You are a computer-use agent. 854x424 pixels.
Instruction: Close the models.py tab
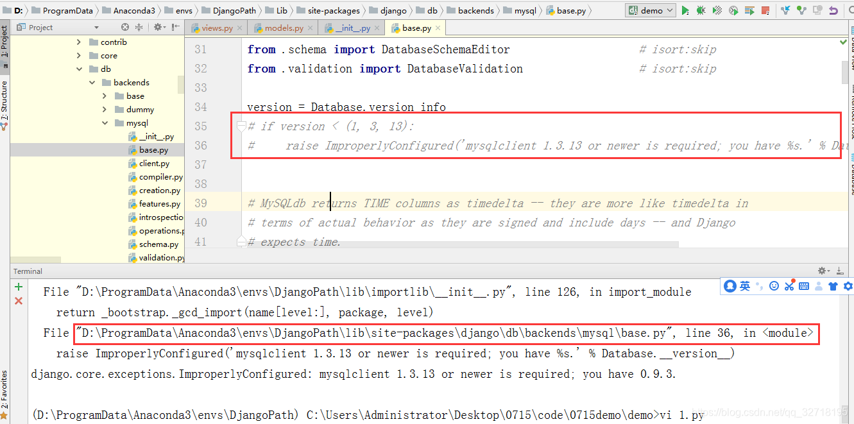coord(310,28)
